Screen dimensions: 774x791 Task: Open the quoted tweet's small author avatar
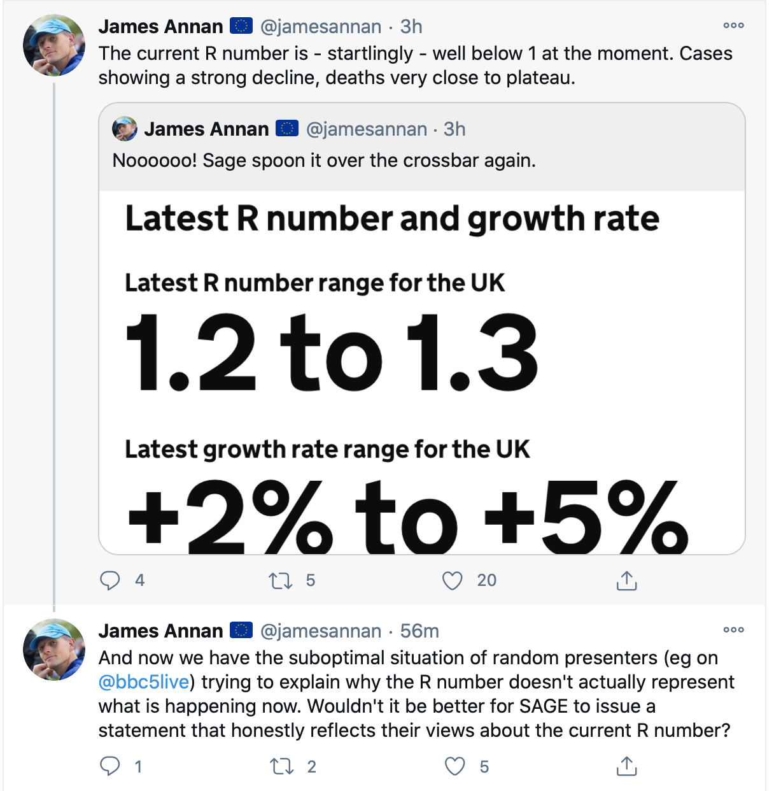tap(125, 129)
